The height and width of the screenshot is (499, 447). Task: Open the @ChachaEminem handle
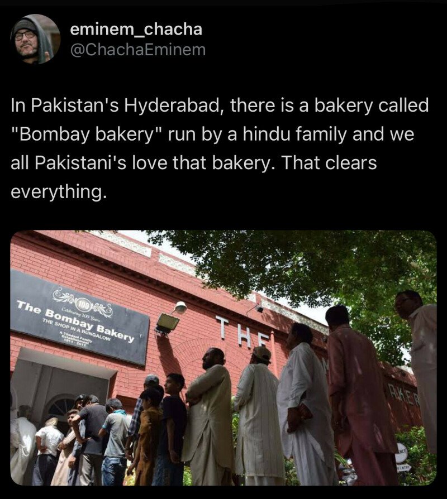(137, 50)
